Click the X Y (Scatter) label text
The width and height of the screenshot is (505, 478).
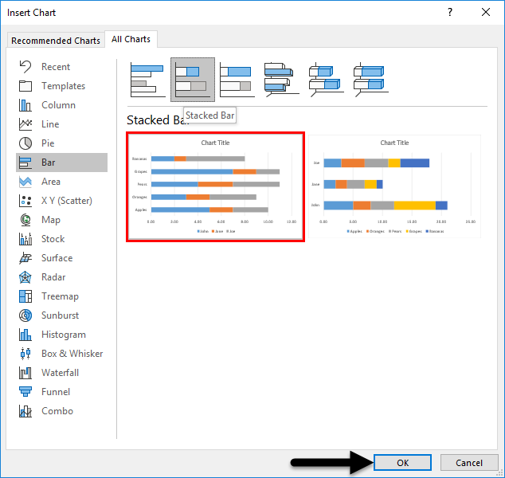pos(67,201)
